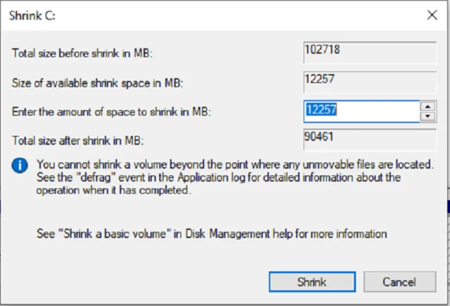
Task: Select the total size before shrink field
Action: click(x=370, y=53)
